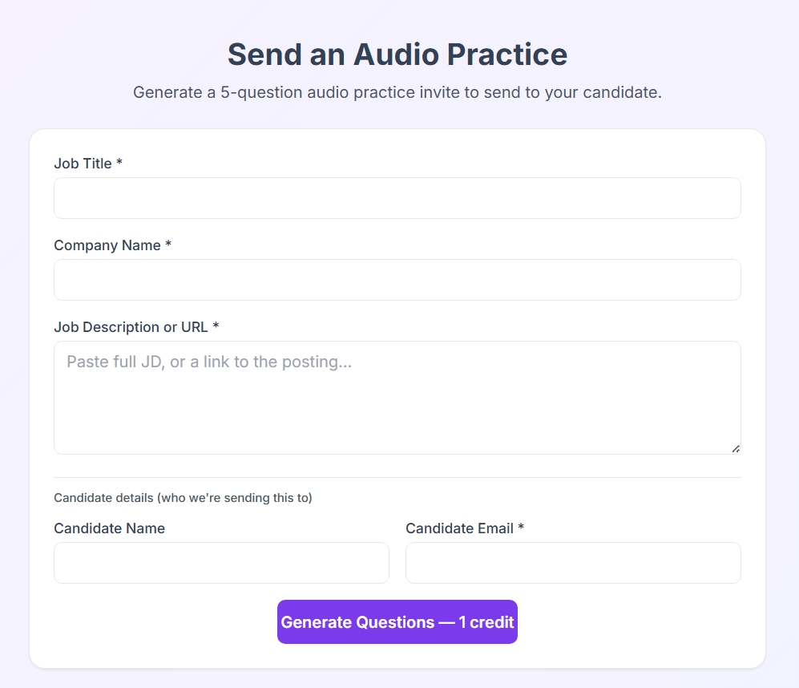Click the 'Candidate details' section note
This screenshot has width=799, height=688.
(x=183, y=498)
